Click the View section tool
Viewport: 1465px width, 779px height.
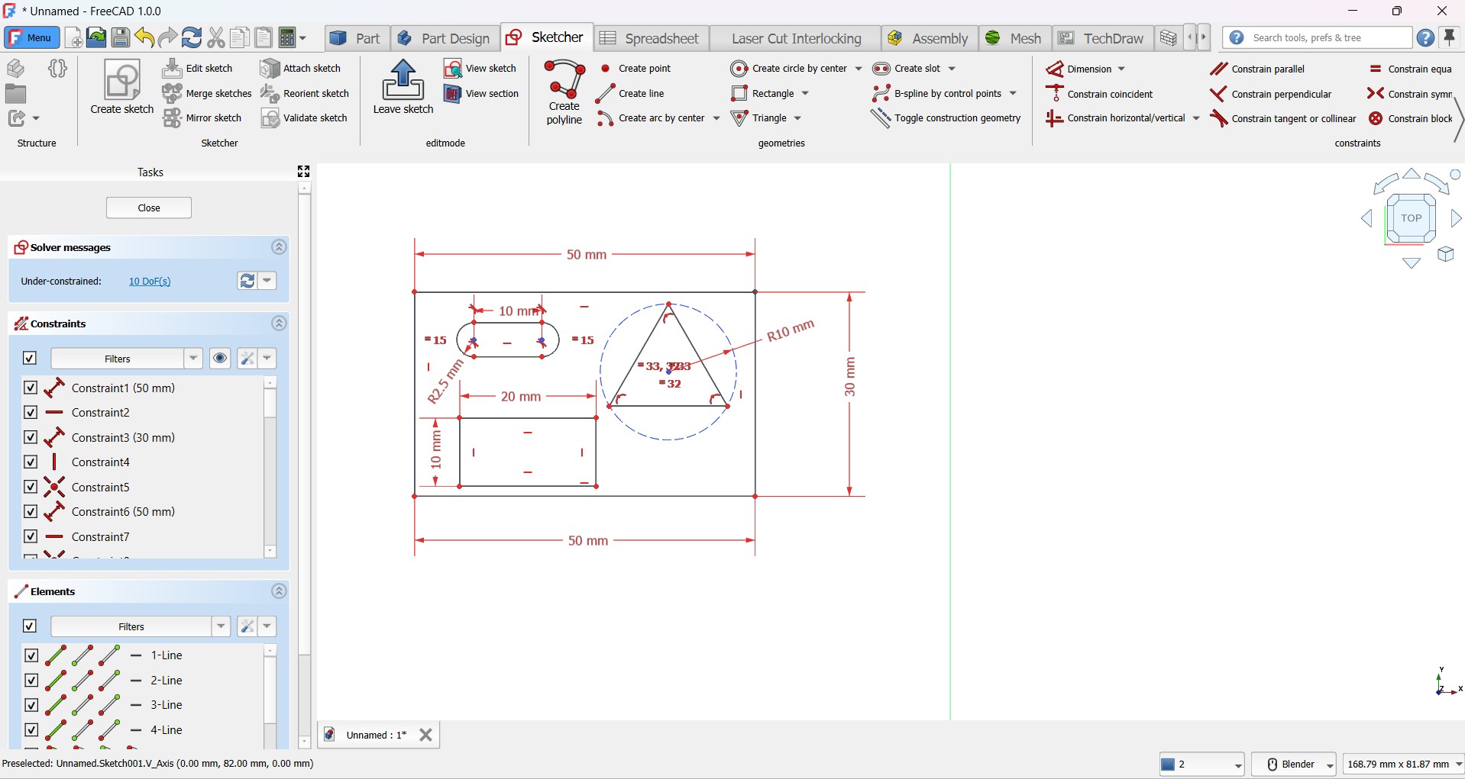pos(481,94)
